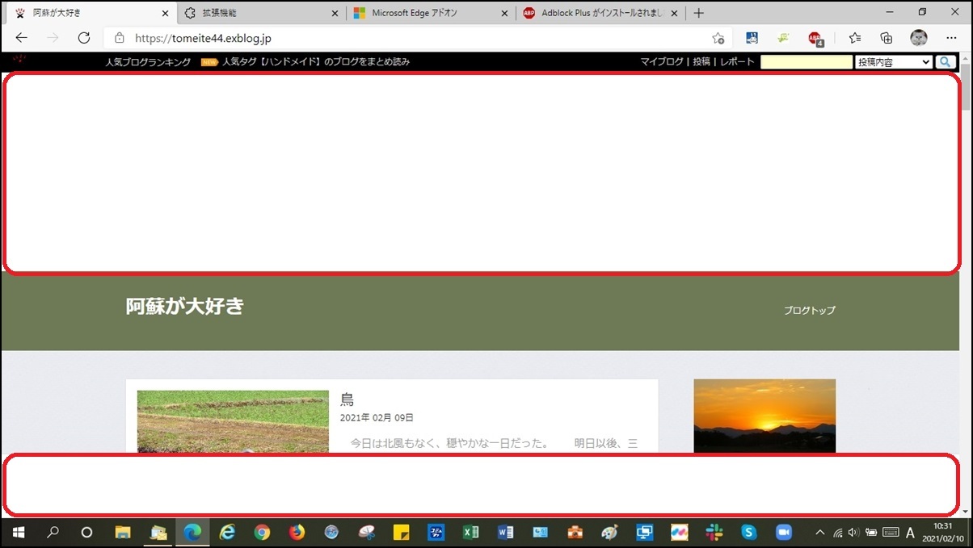Click マイブログ in the top bar

click(x=661, y=61)
